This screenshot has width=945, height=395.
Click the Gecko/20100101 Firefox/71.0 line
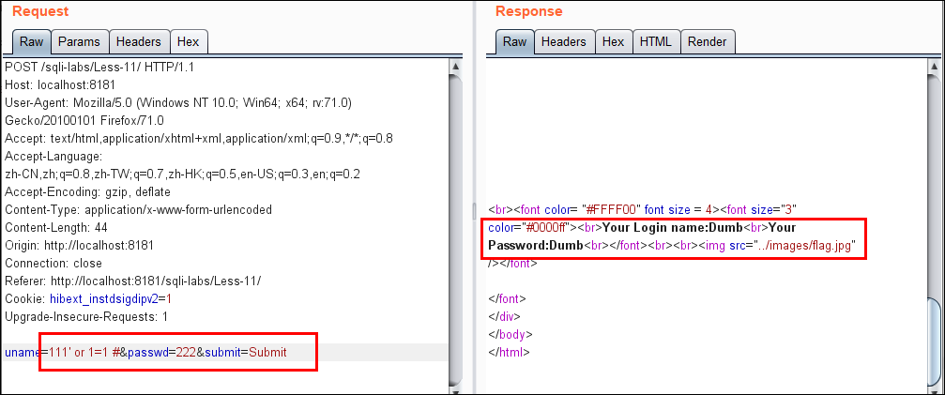click(84, 120)
